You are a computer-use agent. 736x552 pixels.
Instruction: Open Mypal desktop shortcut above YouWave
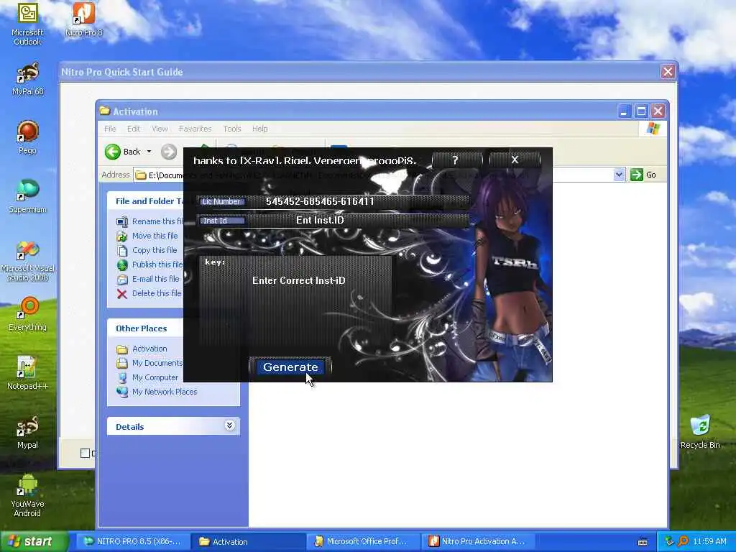27,432
